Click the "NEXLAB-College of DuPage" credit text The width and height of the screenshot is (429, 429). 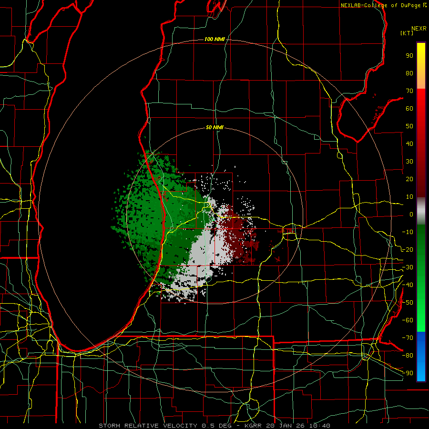[380, 5]
